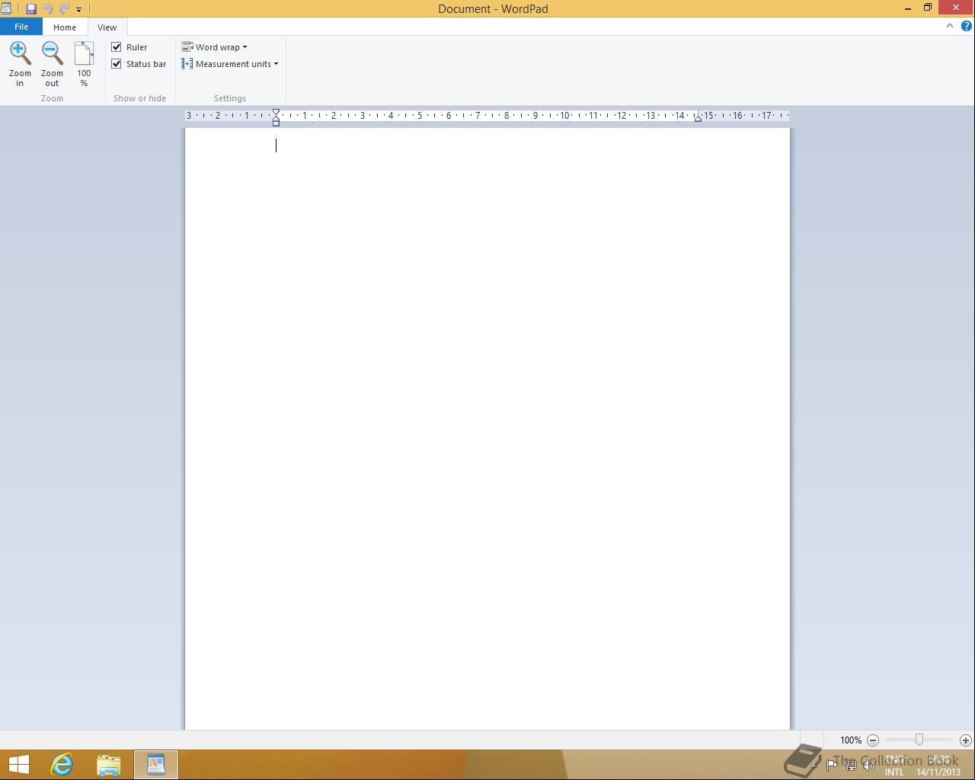Click the Zoom in magnifier button
The width and height of the screenshot is (975, 780).
20,64
